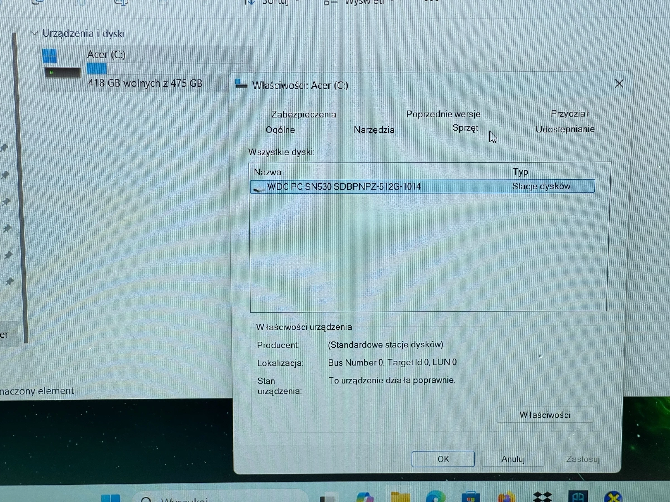Click the Acer (C:) drive name in Explorer
The width and height of the screenshot is (670, 502).
pos(106,54)
